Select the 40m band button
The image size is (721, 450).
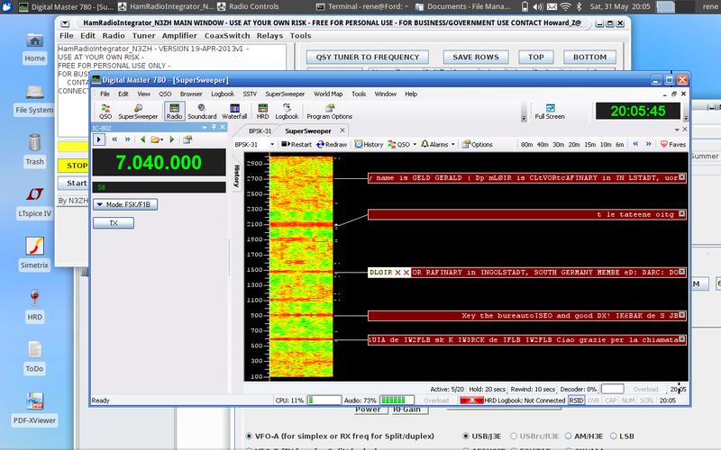[543, 144]
